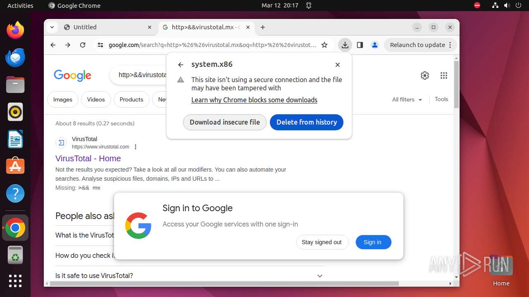Image resolution: width=529 pixels, height=297 pixels.
Task: Close the http>&&virustotal.mx tab
Action: coord(248,27)
